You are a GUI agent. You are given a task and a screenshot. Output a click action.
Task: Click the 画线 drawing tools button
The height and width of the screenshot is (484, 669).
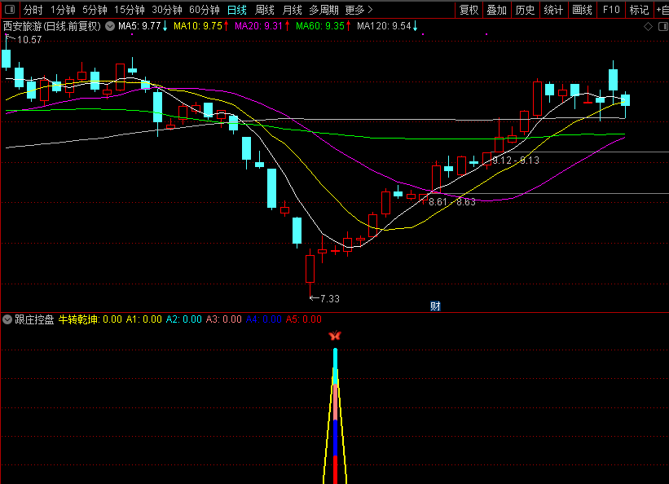point(582,10)
